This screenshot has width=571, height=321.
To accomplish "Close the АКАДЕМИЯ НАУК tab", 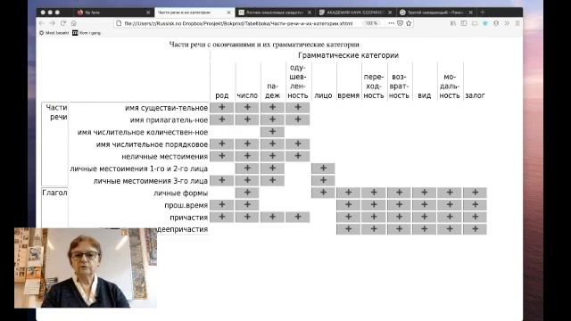I will click(390, 12).
